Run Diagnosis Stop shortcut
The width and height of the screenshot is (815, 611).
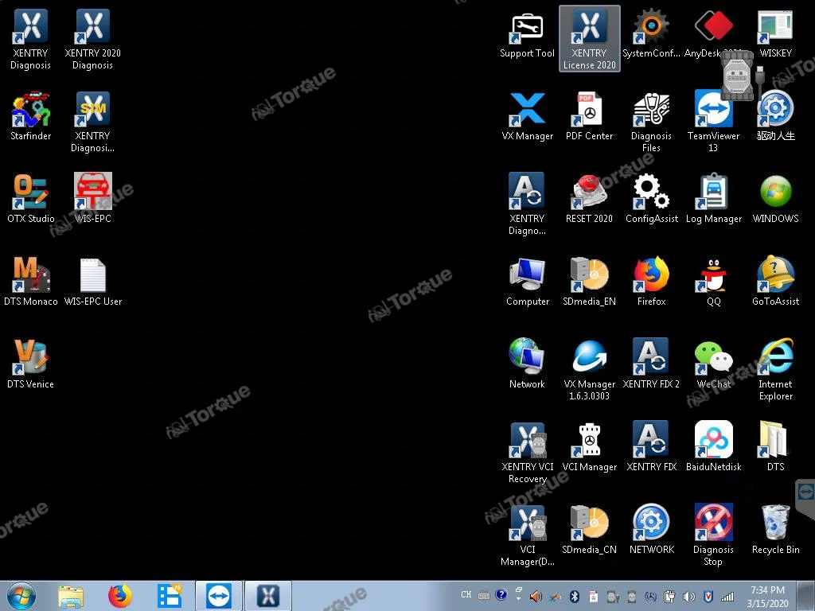[713, 535]
